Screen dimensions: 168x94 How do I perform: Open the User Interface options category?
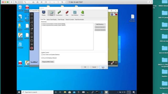[x=75, y=13]
